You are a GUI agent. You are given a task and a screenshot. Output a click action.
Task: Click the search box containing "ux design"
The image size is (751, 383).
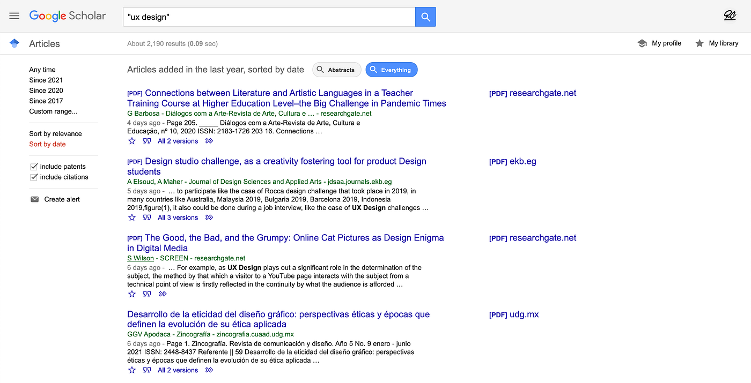(x=269, y=17)
